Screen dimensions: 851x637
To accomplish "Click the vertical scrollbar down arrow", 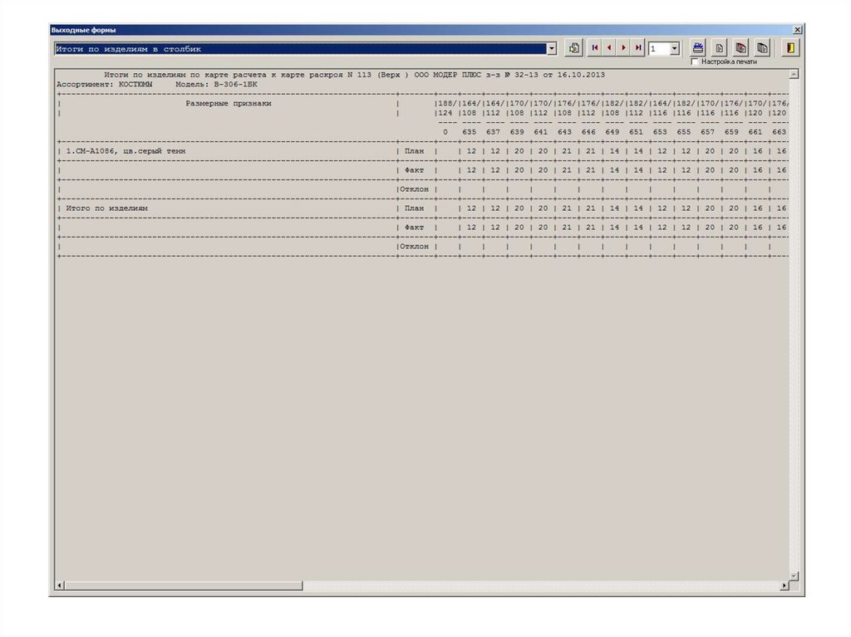I will coord(794,576).
